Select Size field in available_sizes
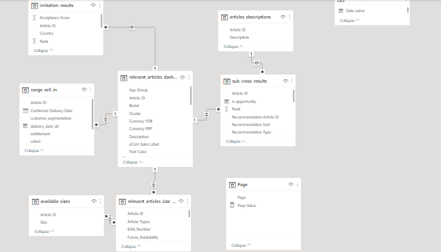 pos(44,222)
